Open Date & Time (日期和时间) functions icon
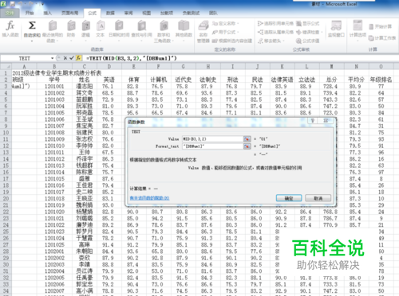The width and height of the screenshot is (399, 296). [x=119, y=26]
